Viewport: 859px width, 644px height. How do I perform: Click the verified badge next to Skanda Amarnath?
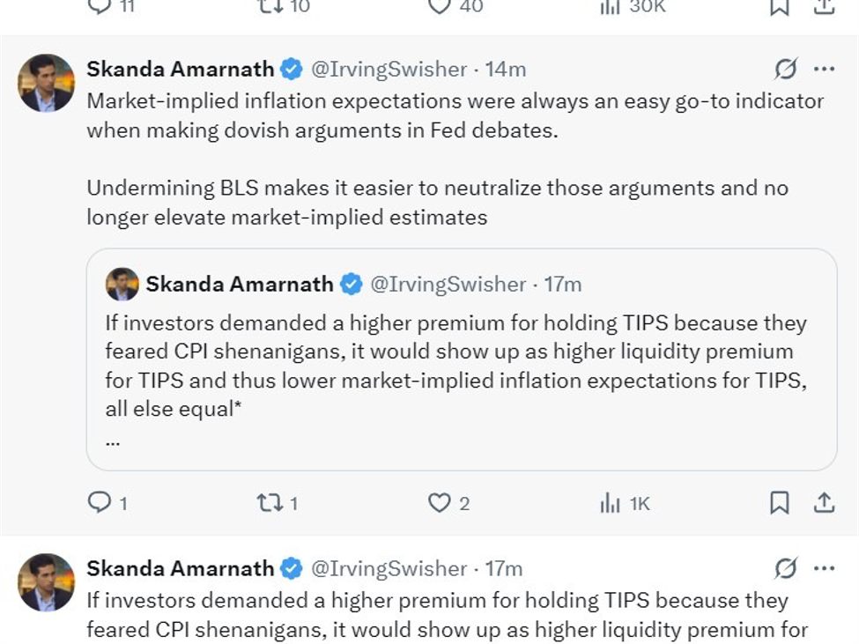click(289, 69)
